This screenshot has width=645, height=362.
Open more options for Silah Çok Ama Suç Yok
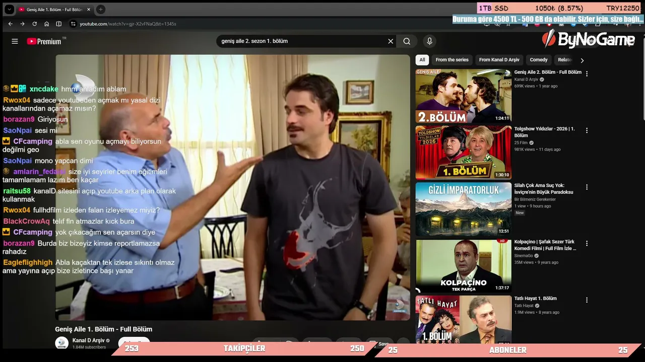click(587, 187)
